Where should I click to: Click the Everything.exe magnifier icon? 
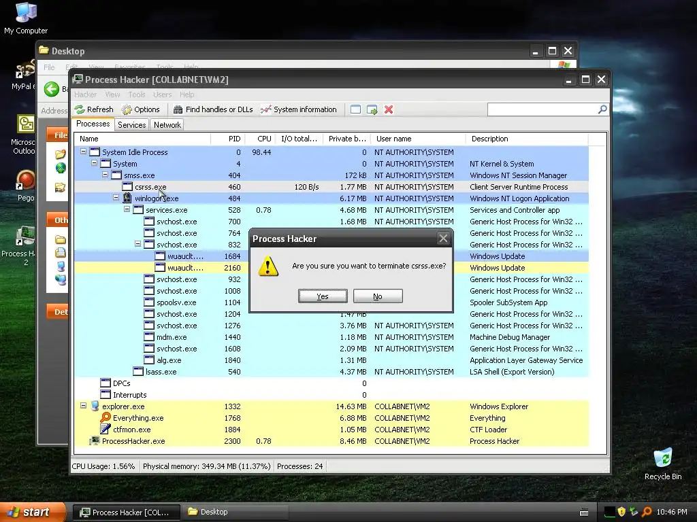(106, 417)
